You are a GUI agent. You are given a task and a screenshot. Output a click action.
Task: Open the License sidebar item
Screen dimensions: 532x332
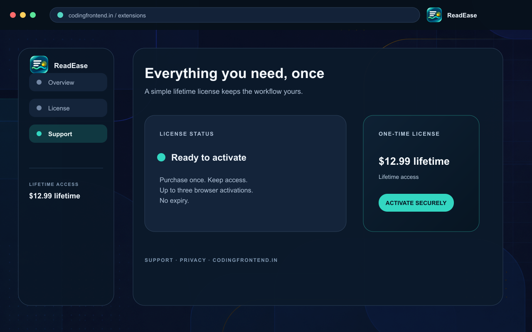[x=68, y=108]
